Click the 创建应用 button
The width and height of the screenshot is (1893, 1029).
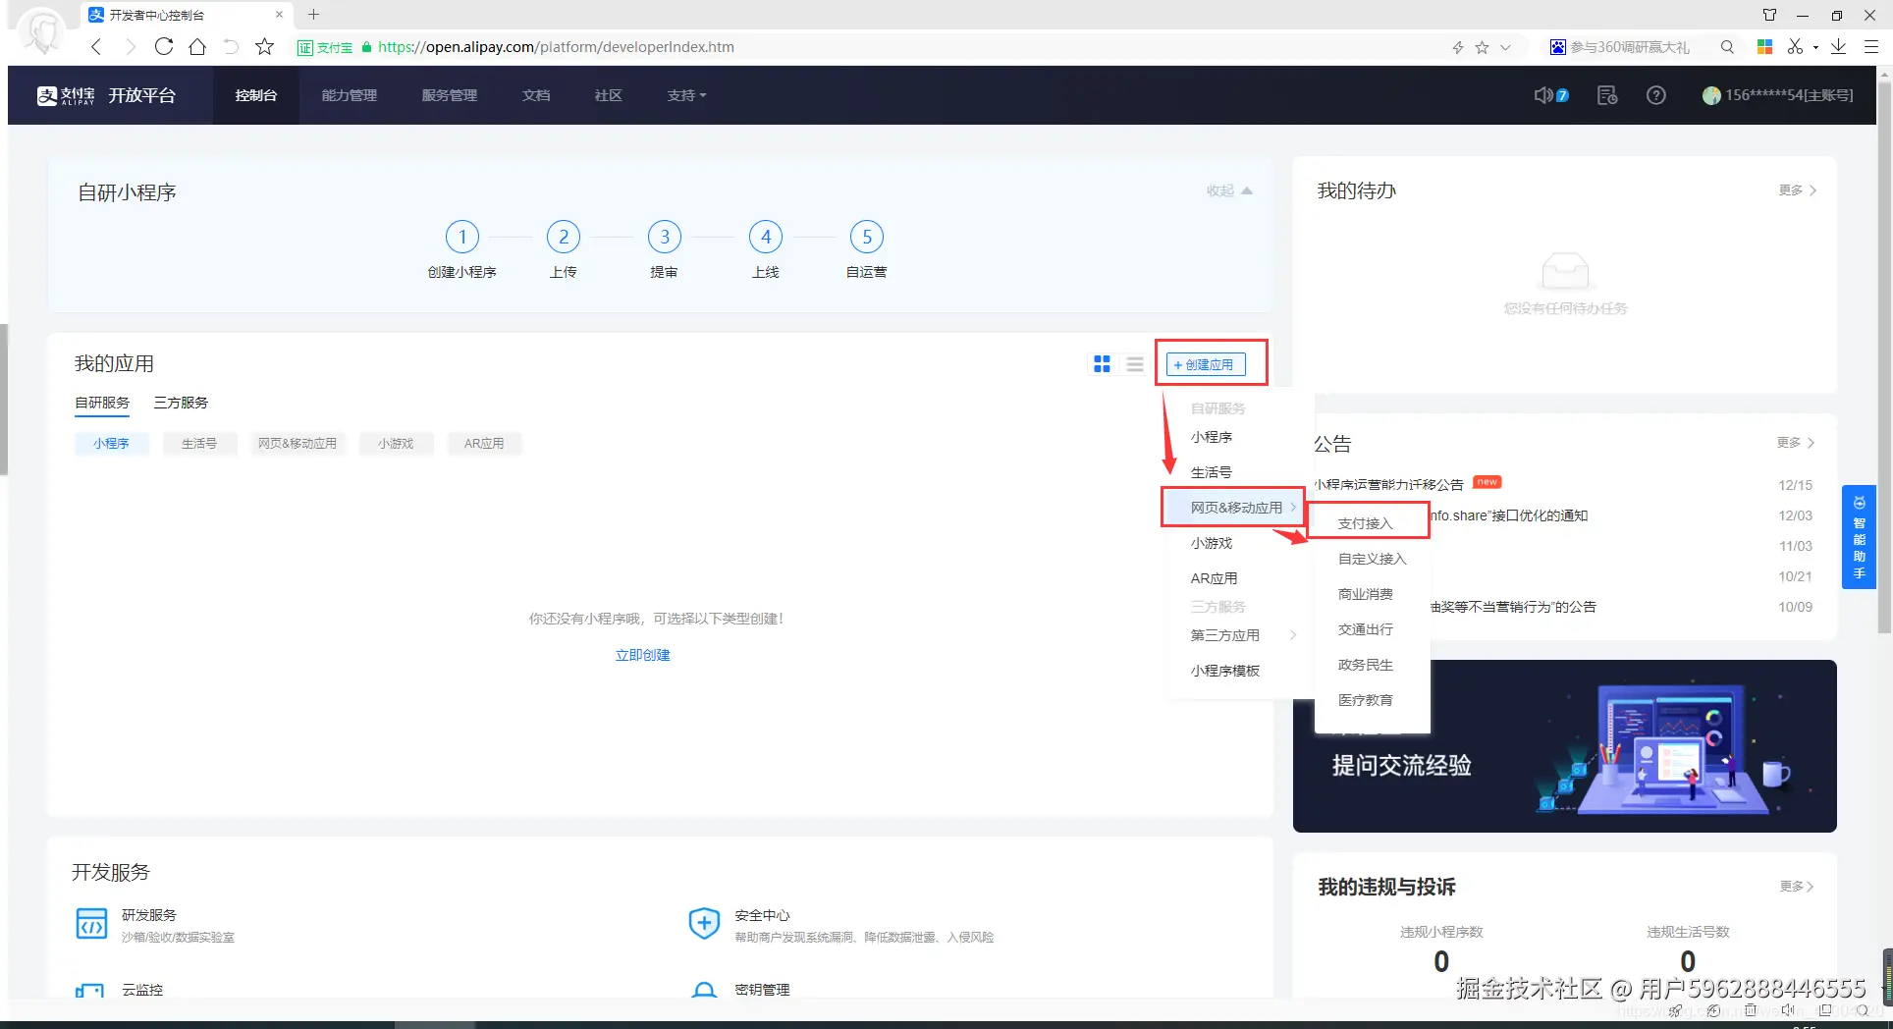click(x=1206, y=364)
